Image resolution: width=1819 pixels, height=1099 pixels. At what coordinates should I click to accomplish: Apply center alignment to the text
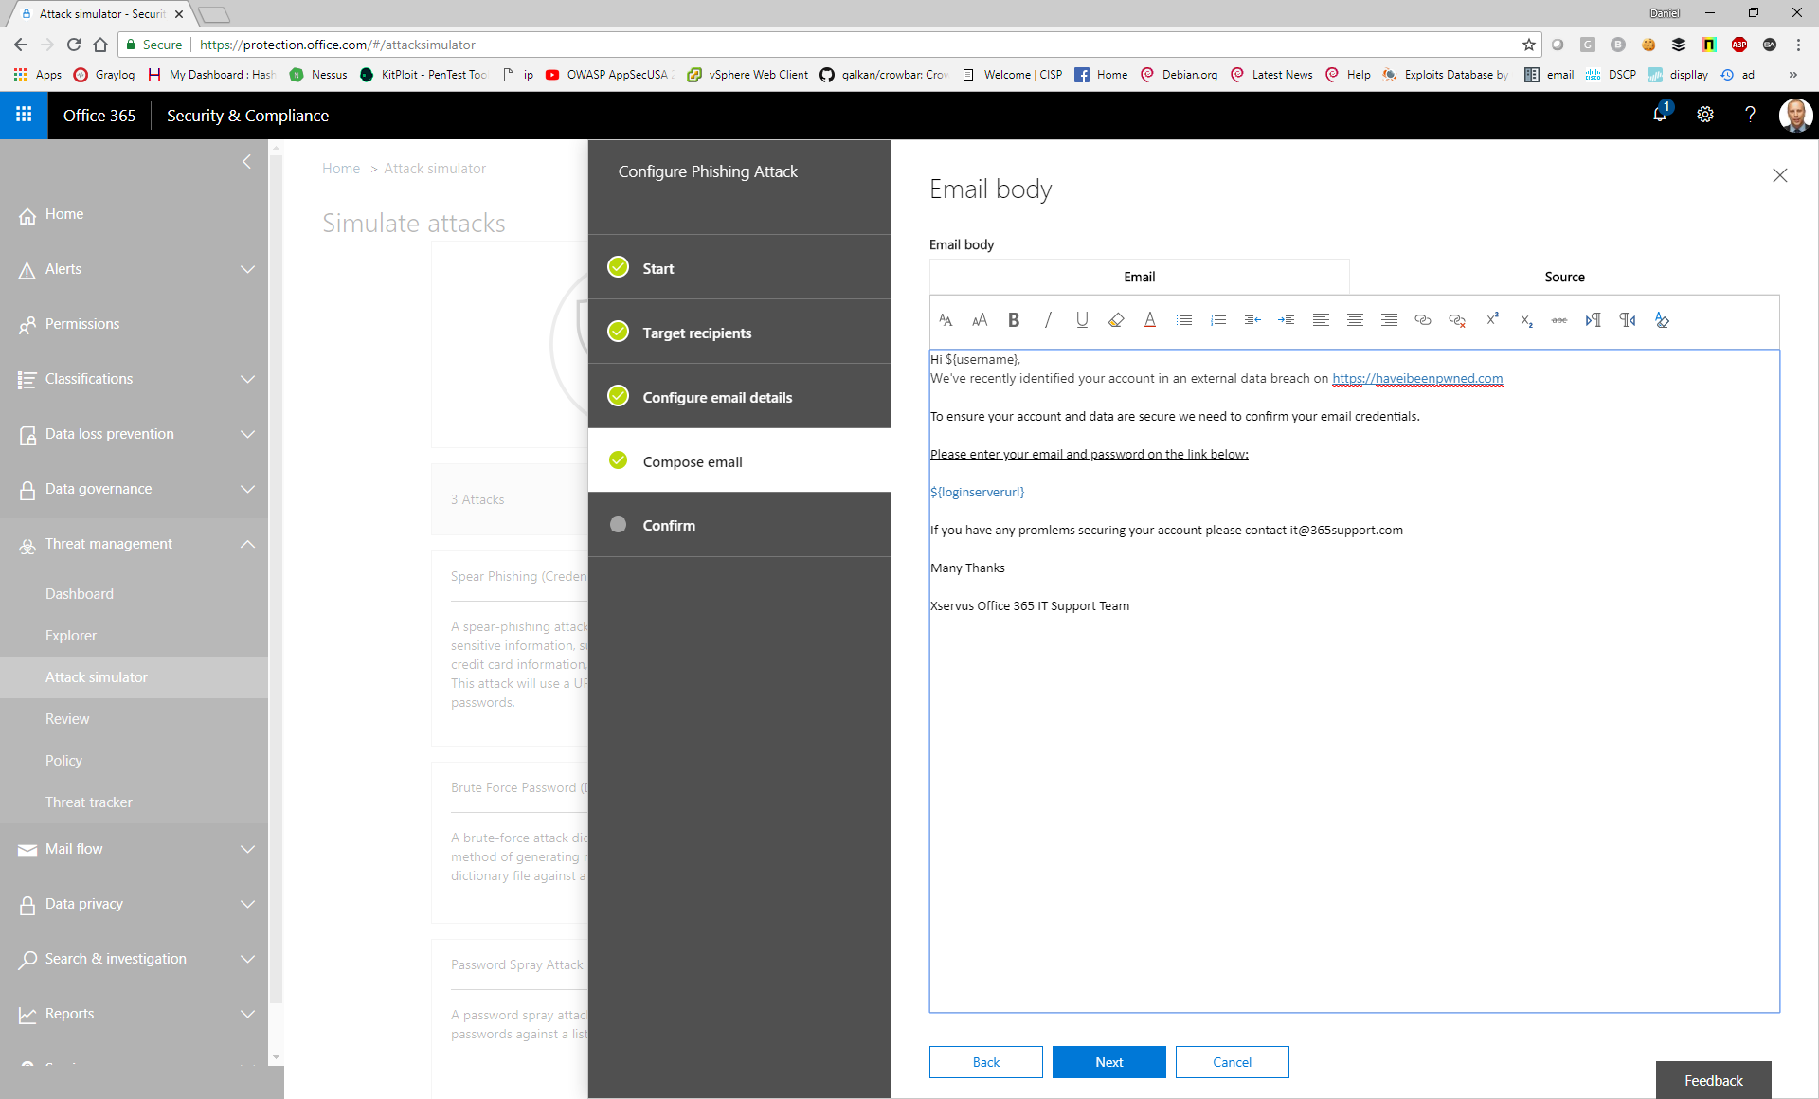(x=1355, y=320)
